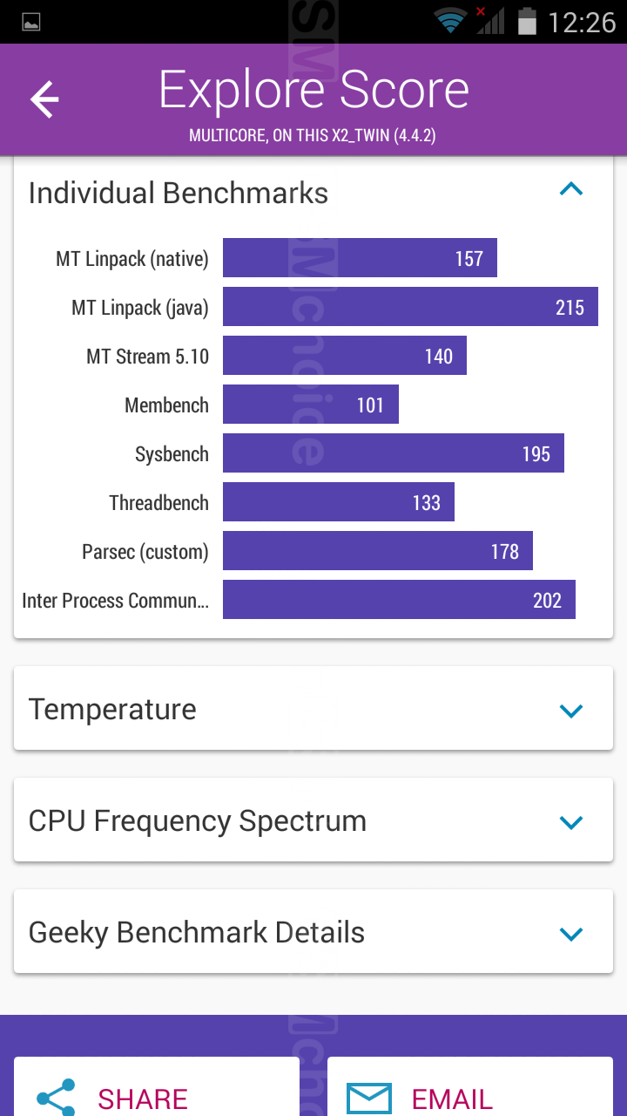Tap the Sysbench 195 bar
The height and width of the screenshot is (1116, 627).
click(x=394, y=453)
